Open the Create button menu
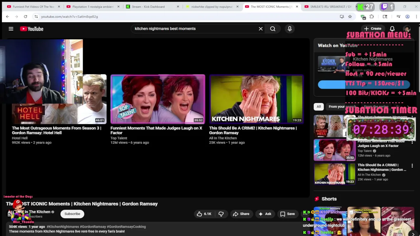 point(372,29)
